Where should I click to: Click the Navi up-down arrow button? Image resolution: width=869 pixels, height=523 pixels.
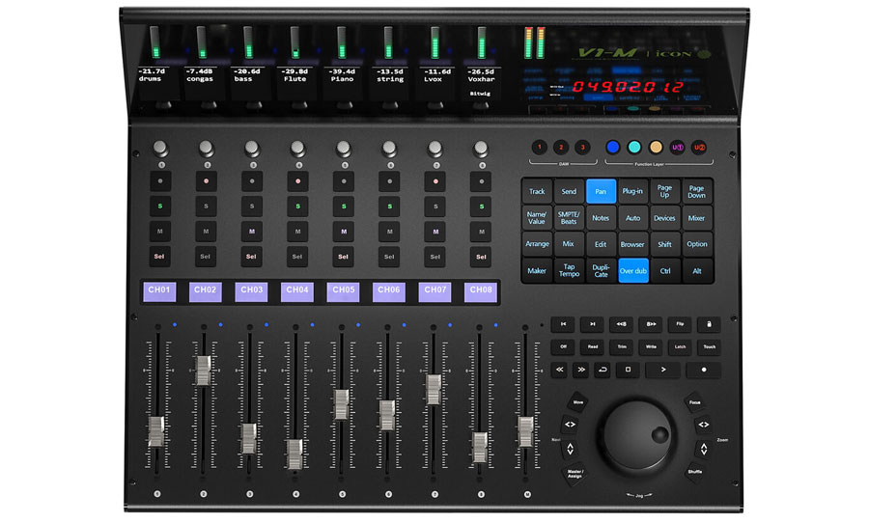click(x=570, y=449)
